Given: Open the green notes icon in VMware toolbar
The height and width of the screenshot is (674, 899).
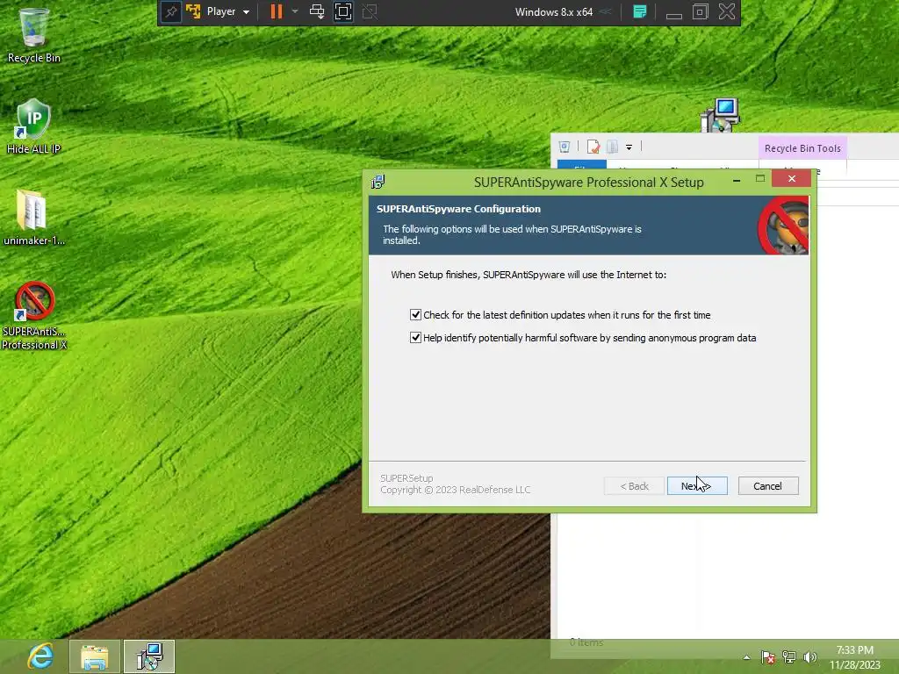Looking at the screenshot, I should [640, 11].
